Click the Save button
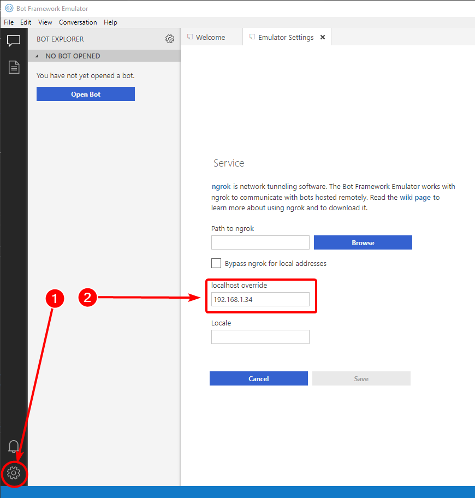 click(x=361, y=378)
